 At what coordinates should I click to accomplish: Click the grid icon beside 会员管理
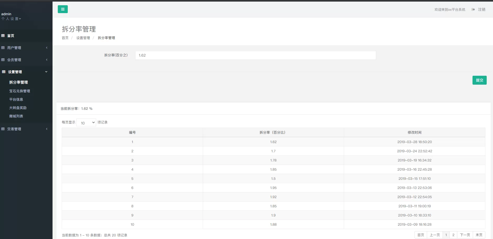pyautogui.click(x=3, y=60)
